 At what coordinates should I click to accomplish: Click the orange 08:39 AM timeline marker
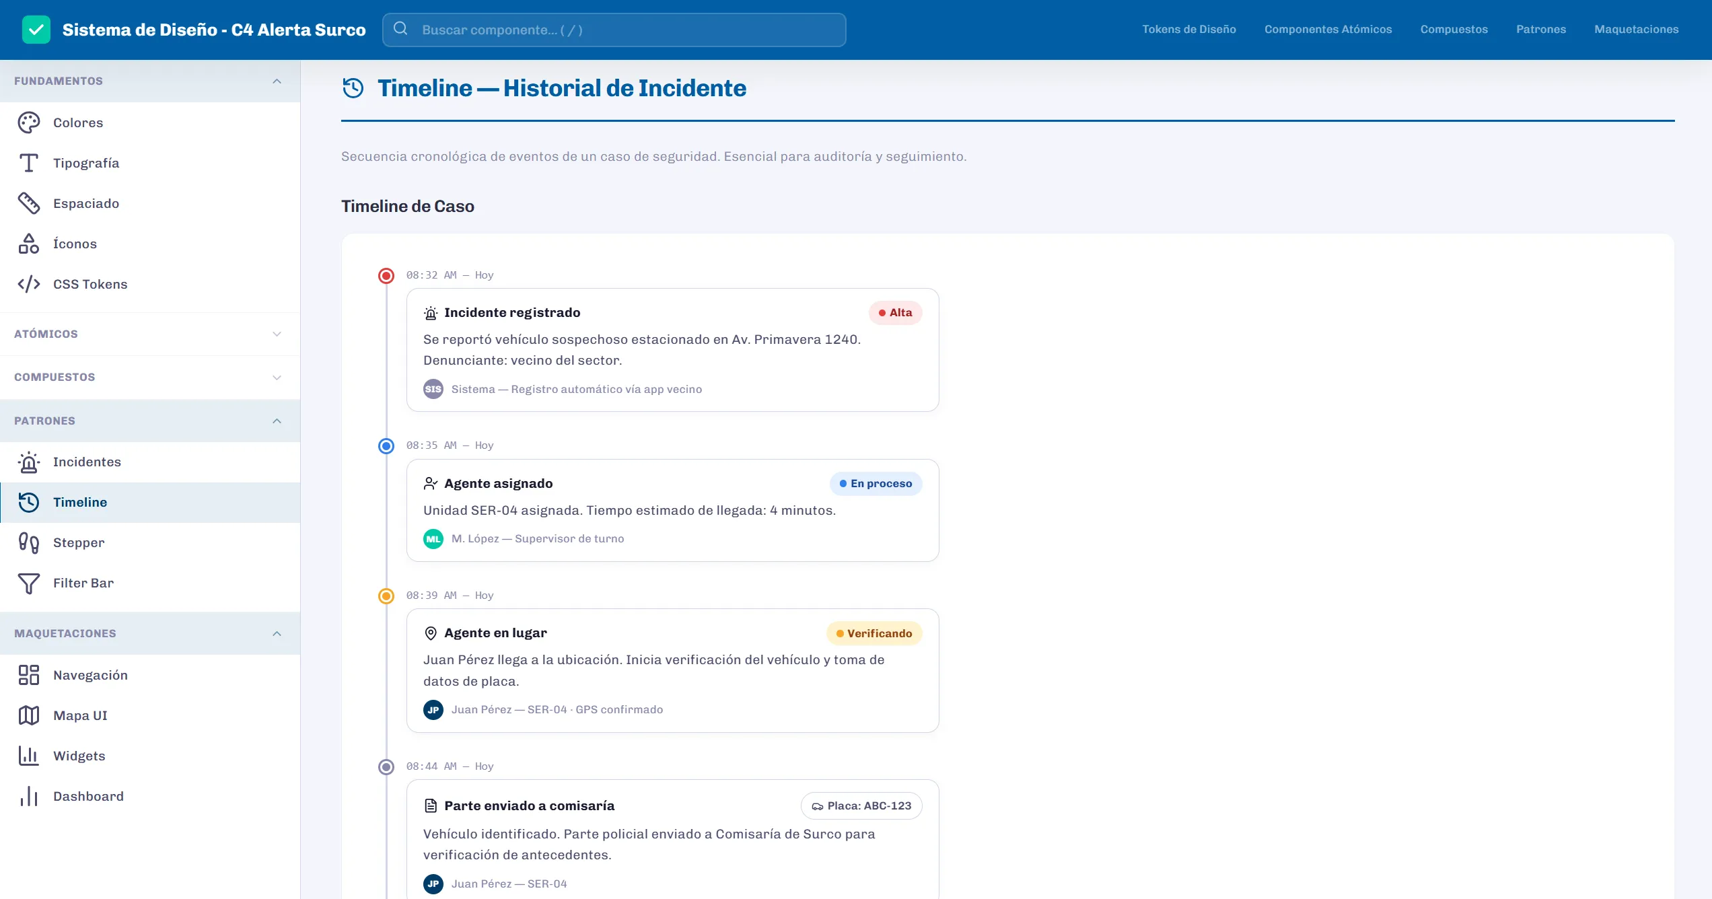386,596
